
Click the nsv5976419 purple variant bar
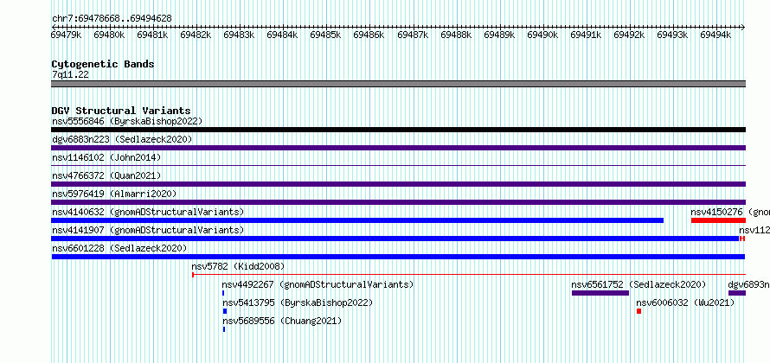(398, 202)
